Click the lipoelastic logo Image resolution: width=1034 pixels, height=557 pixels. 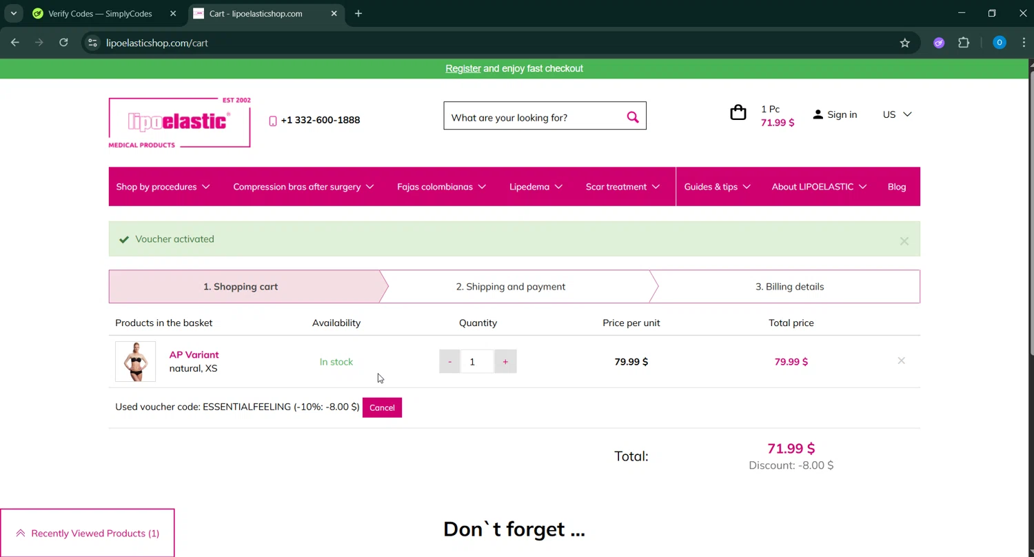(x=179, y=122)
